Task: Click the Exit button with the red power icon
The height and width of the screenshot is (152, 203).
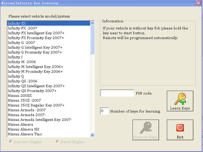Action: point(180,130)
